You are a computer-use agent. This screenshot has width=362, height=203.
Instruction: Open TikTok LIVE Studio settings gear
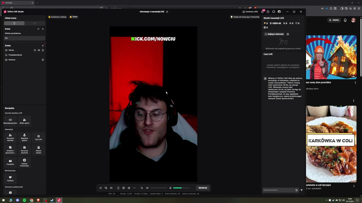[273, 12]
